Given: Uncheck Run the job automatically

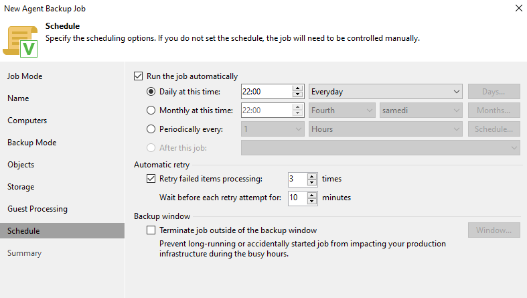Looking at the screenshot, I should 139,76.
